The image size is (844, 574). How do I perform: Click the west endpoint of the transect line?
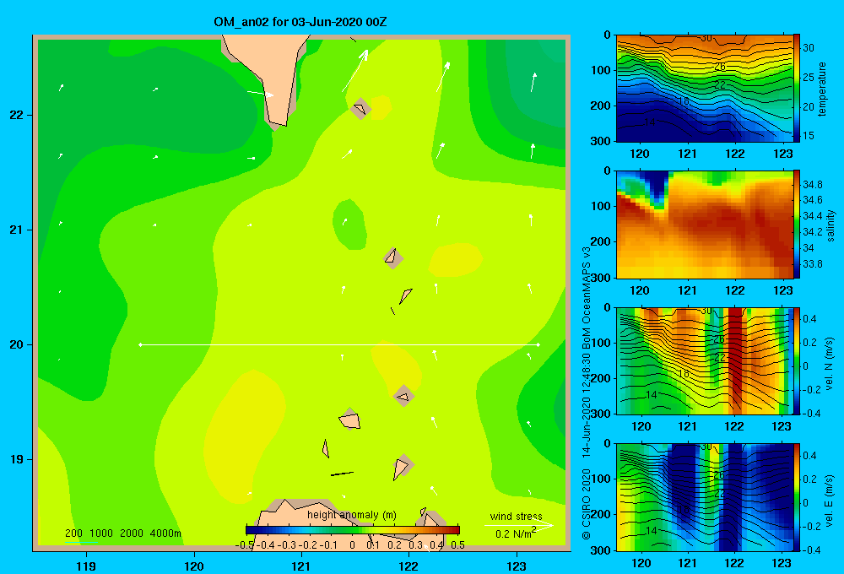pyautogui.click(x=140, y=344)
